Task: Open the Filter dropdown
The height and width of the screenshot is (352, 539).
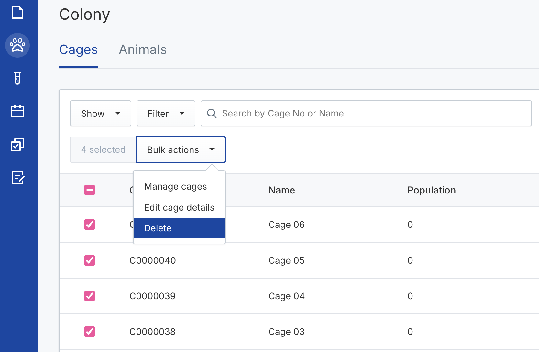Action: (166, 114)
